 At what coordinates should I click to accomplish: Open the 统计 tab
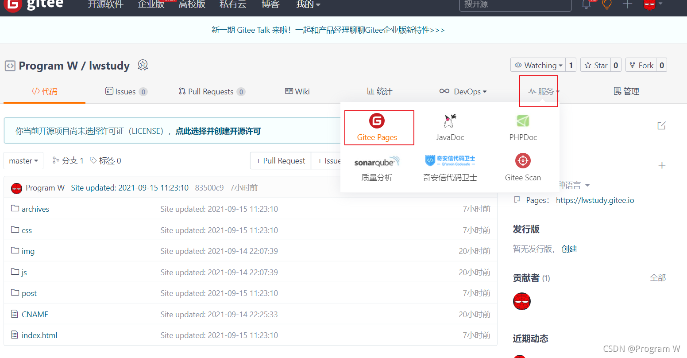tap(380, 91)
